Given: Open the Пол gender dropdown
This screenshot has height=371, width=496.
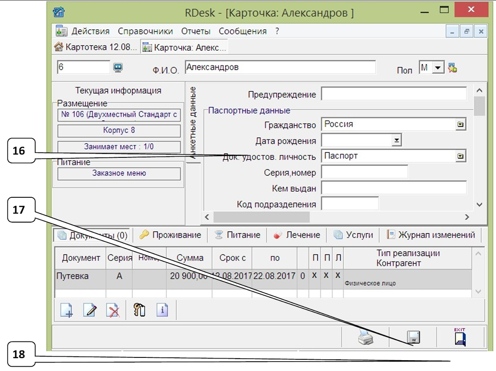Looking at the screenshot, I should [438, 67].
